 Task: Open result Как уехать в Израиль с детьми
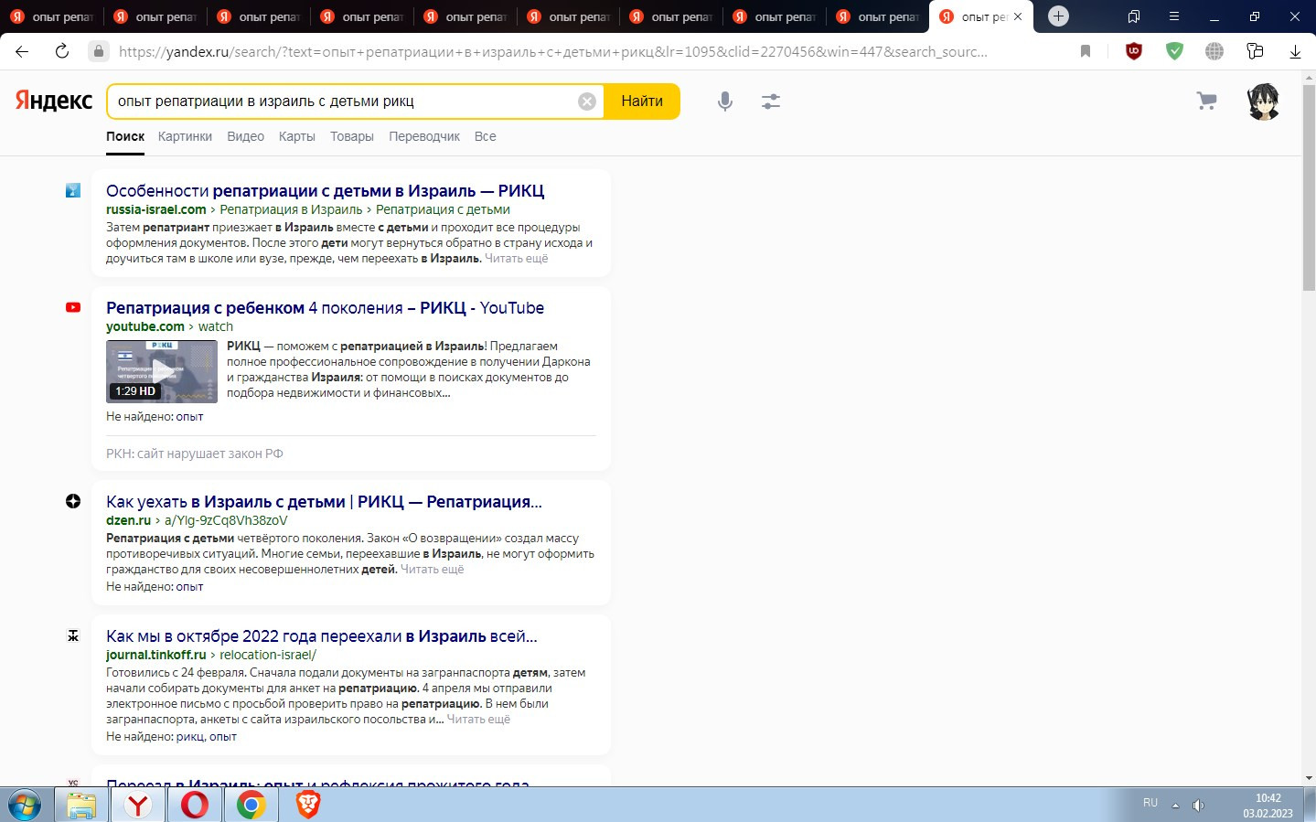point(324,502)
